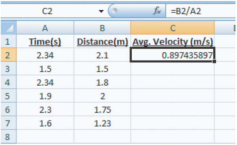This screenshot has width=237, height=145.
Task: Click the Select All corner triangle
Action: click(x=8, y=28)
